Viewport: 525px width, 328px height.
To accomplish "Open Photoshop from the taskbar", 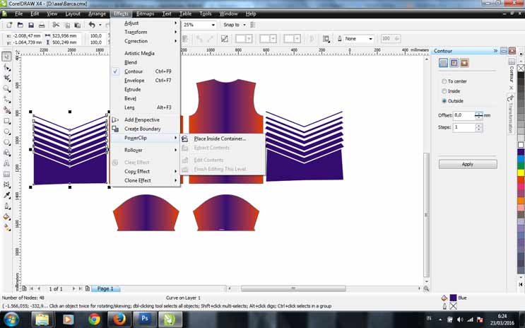I will pos(145,320).
